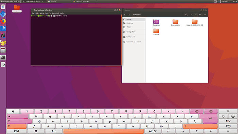The width and height of the screenshot is (238, 134).
Task: Click the move-keyboard cross arrows icon
Action: 233,116
